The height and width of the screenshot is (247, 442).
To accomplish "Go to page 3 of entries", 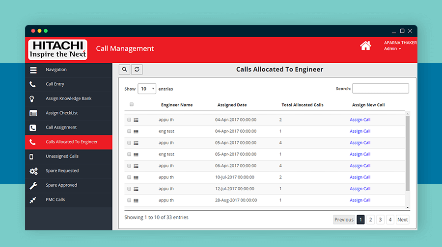I will [x=380, y=220].
